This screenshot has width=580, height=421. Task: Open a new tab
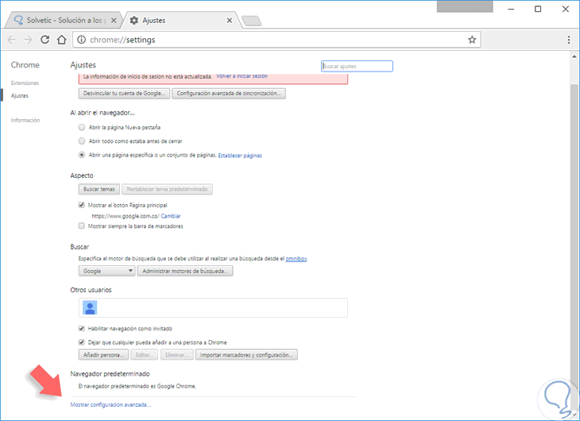pos(252,21)
